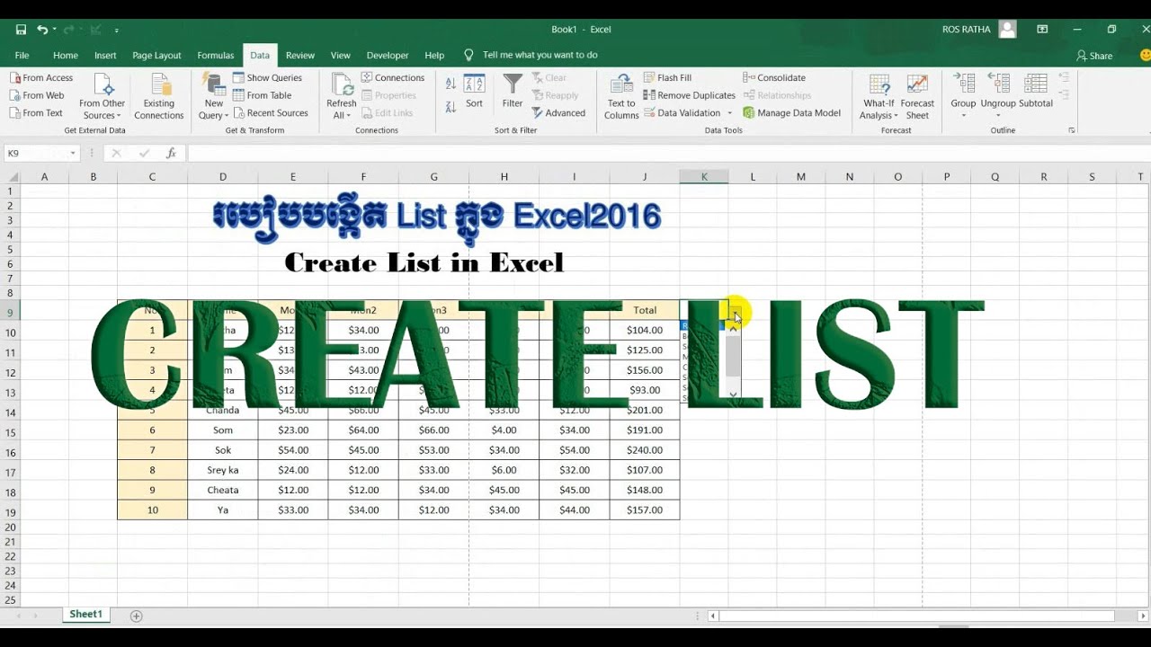
Task: Open the Sort dialog
Action: tap(474, 92)
